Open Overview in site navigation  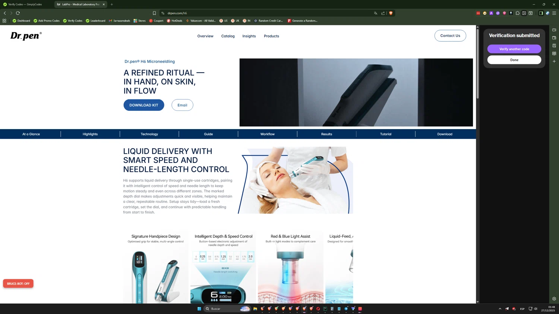click(205, 36)
